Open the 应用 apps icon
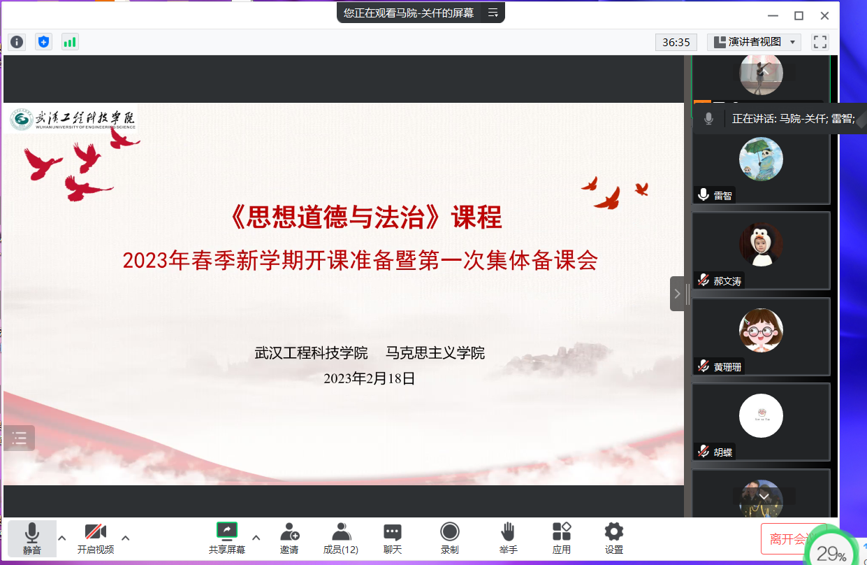The height and width of the screenshot is (565, 867). [562, 538]
